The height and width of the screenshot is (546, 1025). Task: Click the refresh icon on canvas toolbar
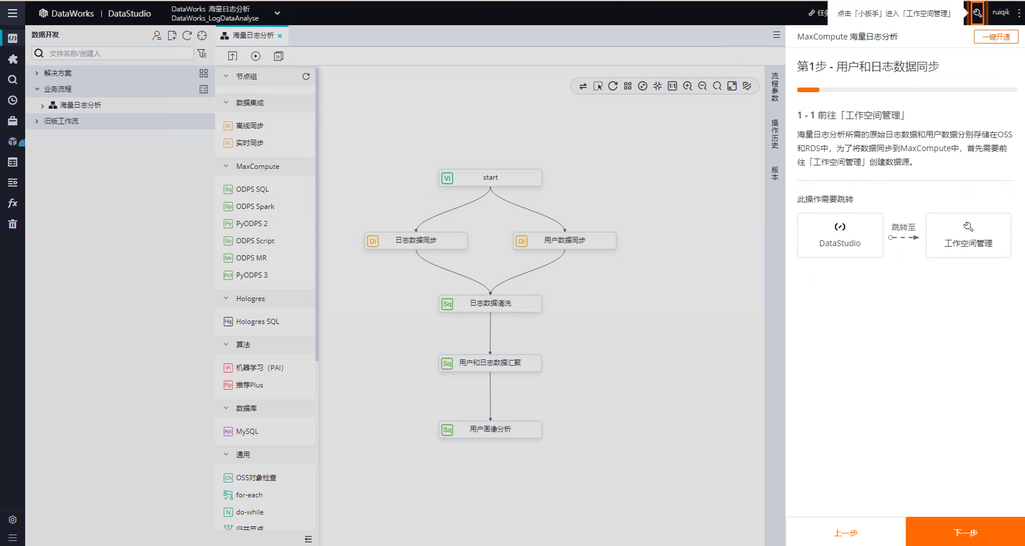point(613,86)
